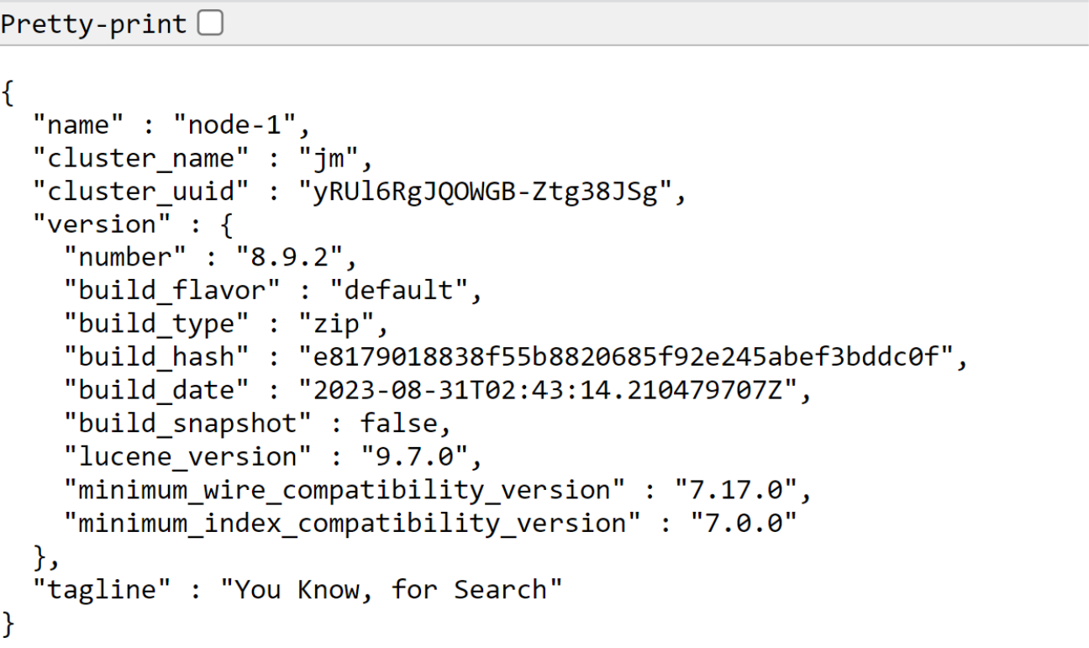Click the "default" build flavor value
The height and width of the screenshot is (648, 1089).
tap(397, 290)
